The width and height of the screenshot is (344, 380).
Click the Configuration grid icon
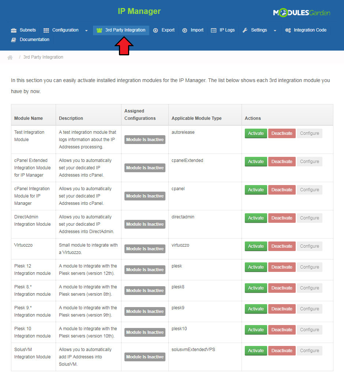pyautogui.click(x=46, y=30)
